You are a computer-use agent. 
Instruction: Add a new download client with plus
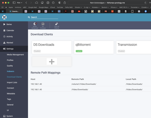pos(52,62)
